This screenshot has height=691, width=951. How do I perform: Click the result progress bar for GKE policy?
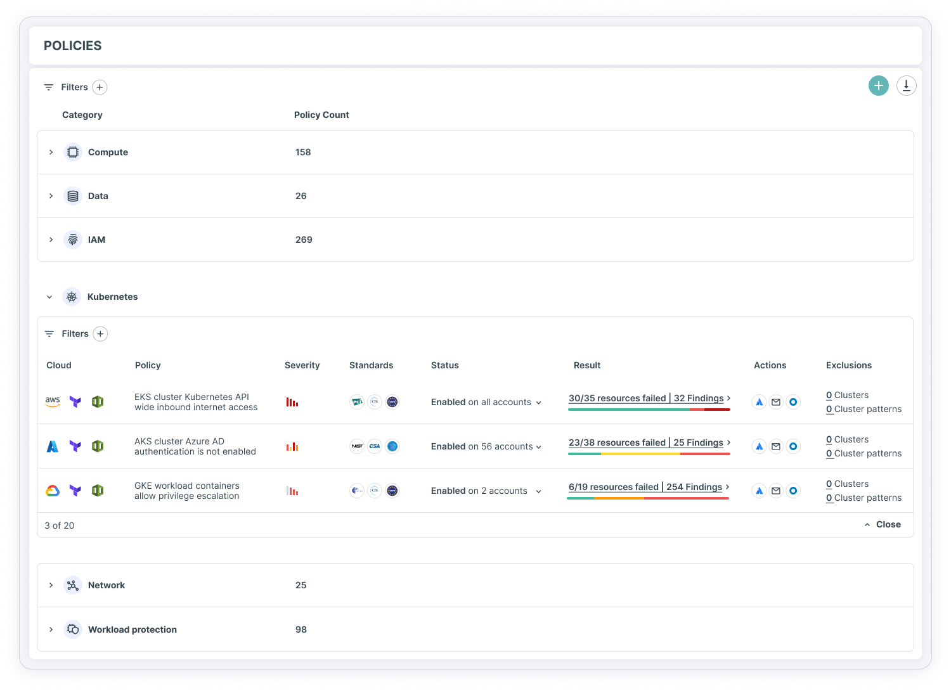pyautogui.click(x=647, y=498)
